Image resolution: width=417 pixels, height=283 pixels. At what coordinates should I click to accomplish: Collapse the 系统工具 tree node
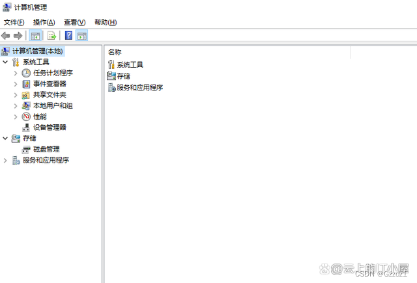[5, 62]
